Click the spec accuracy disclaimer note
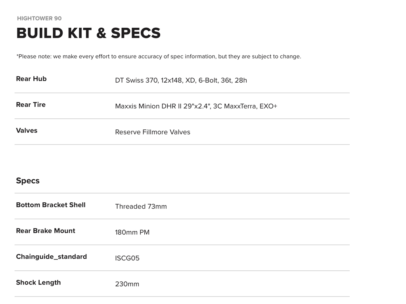 [x=159, y=56]
